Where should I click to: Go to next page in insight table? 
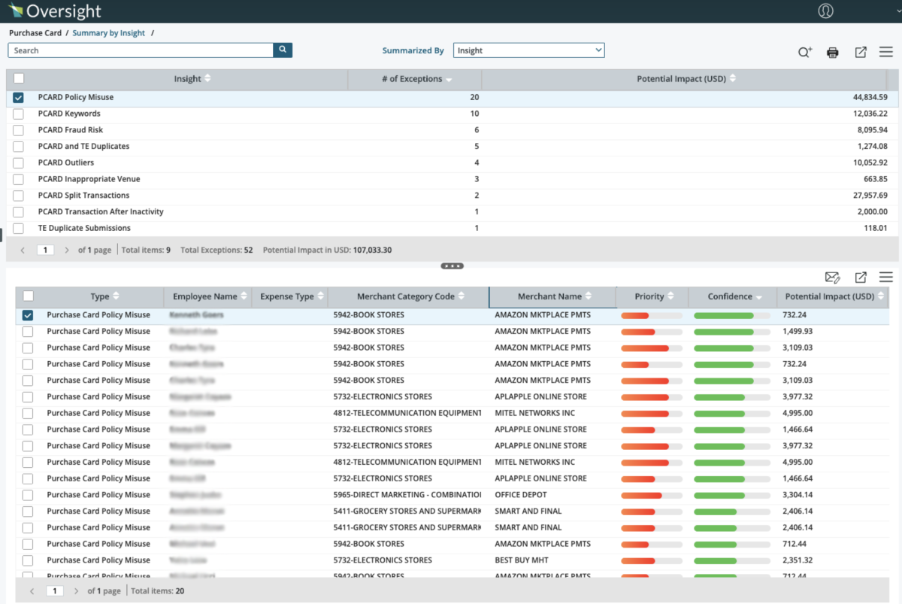[66, 250]
